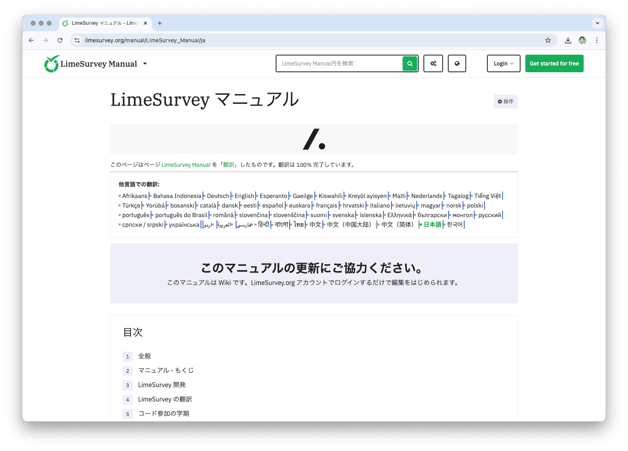The height and width of the screenshot is (451, 628).
Task: Switch to svenska translation
Action: [x=344, y=215]
